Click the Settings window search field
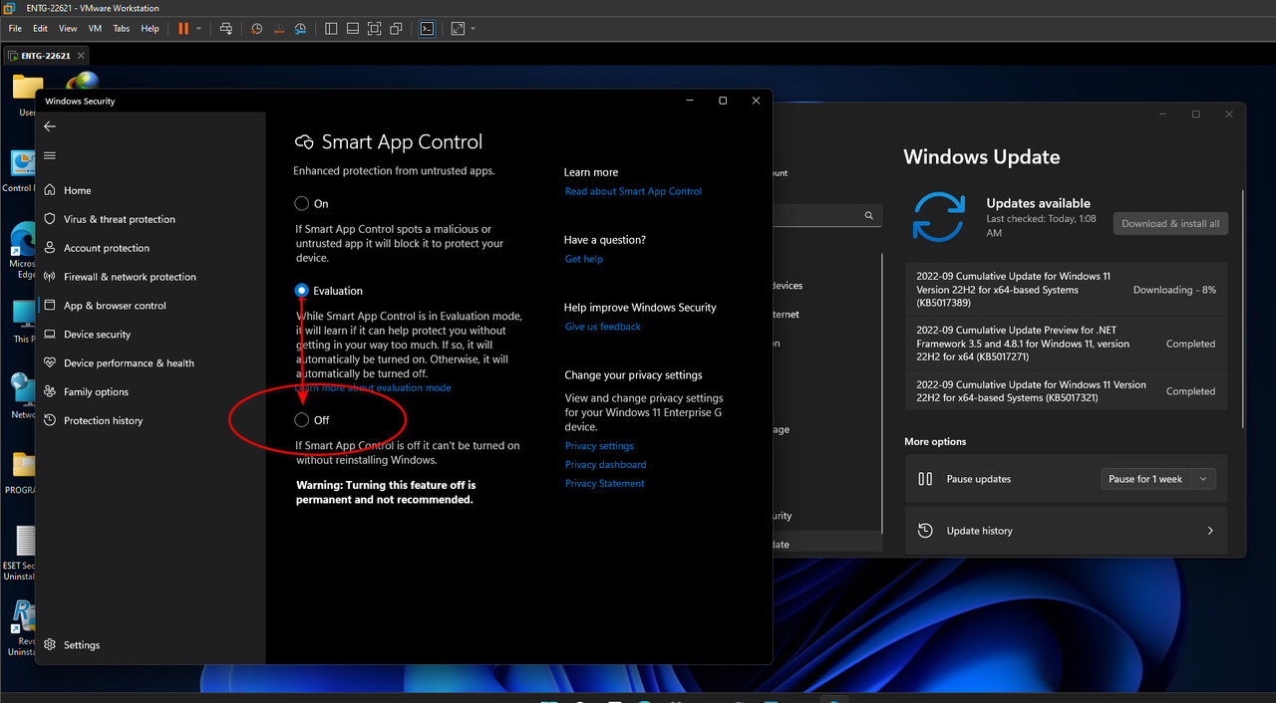 pos(826,215)
